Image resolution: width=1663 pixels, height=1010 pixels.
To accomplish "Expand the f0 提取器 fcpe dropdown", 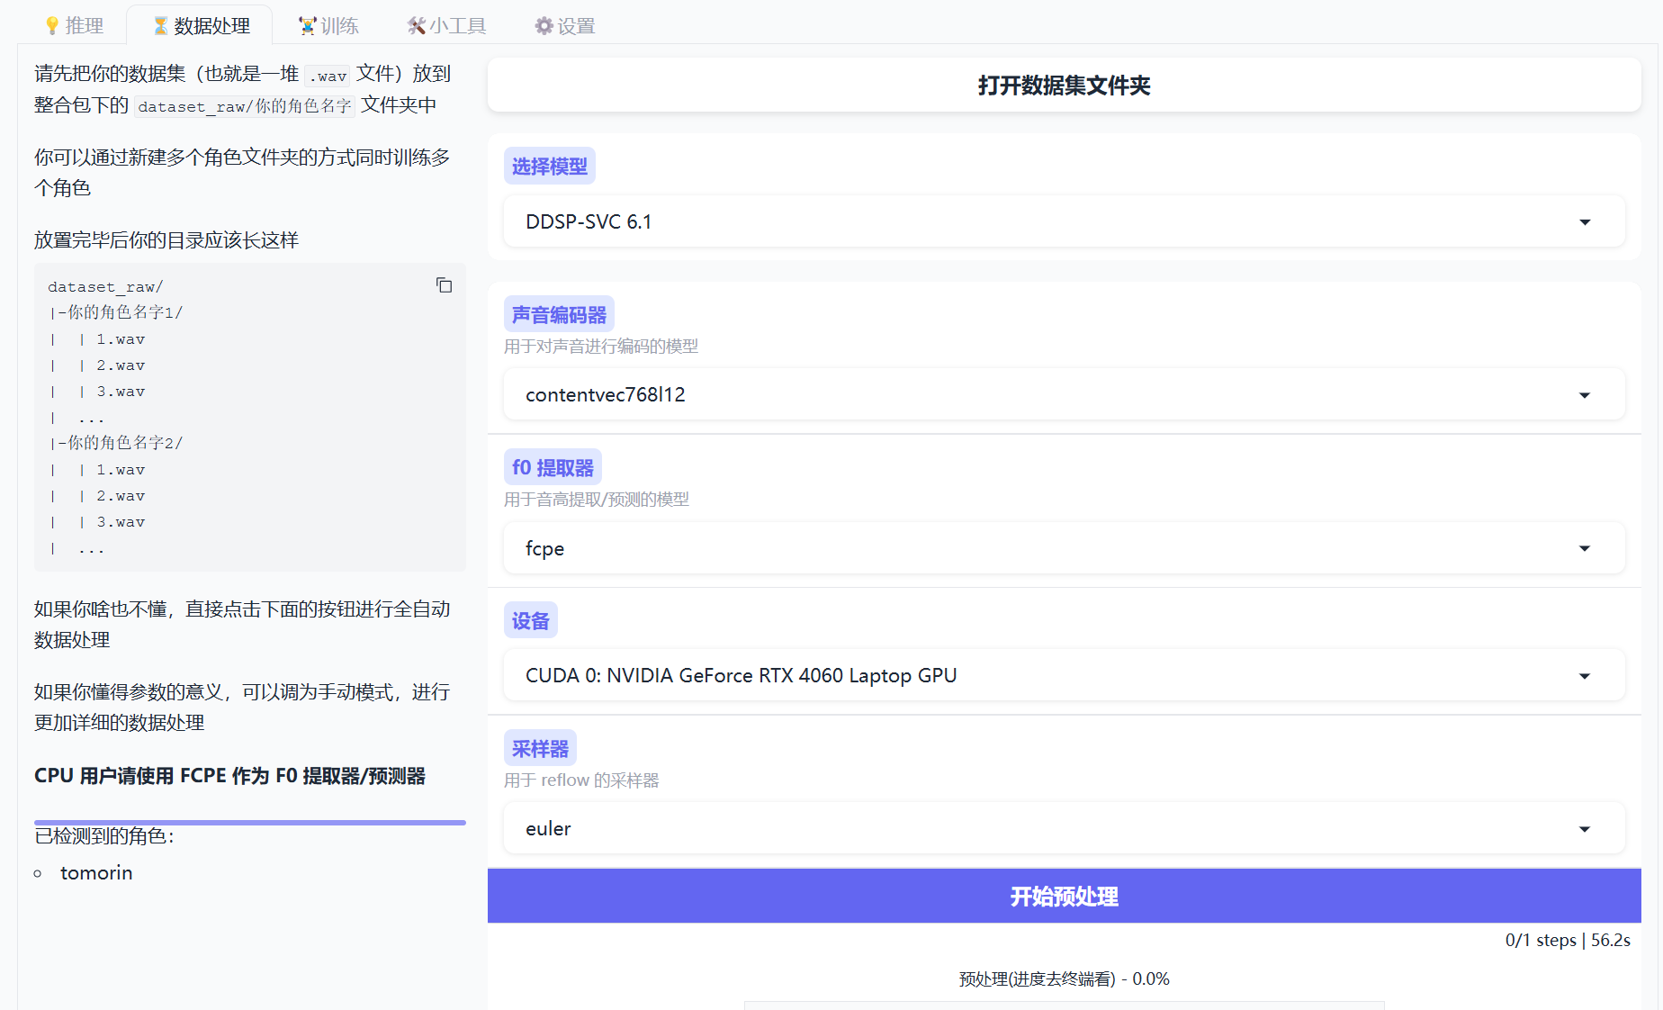I will tap(1585, 548).
